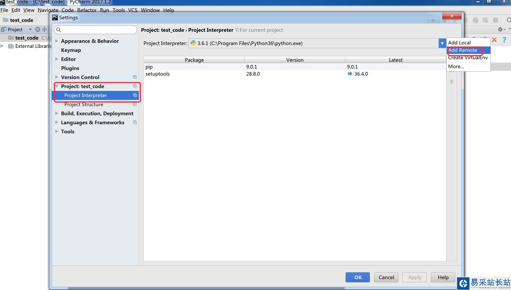Expand the Tools settings section

click(x=57, y=132)
